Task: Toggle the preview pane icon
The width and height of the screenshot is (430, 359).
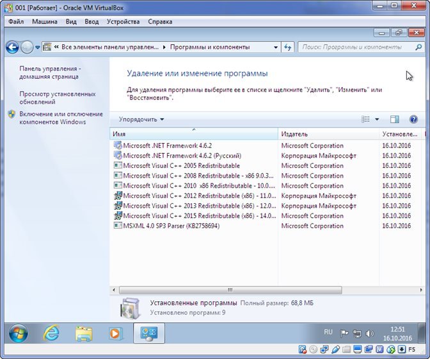Action: [x=395, y=119]
